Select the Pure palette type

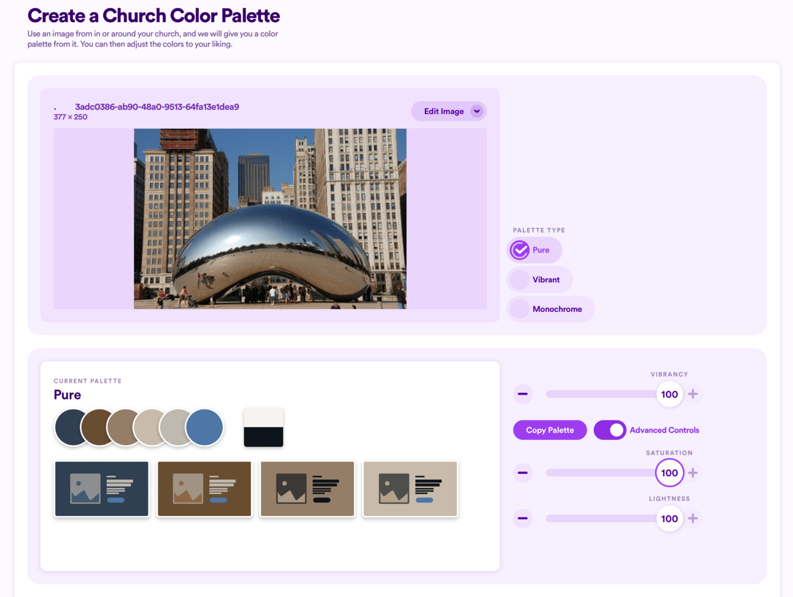(x=535, y=250)
